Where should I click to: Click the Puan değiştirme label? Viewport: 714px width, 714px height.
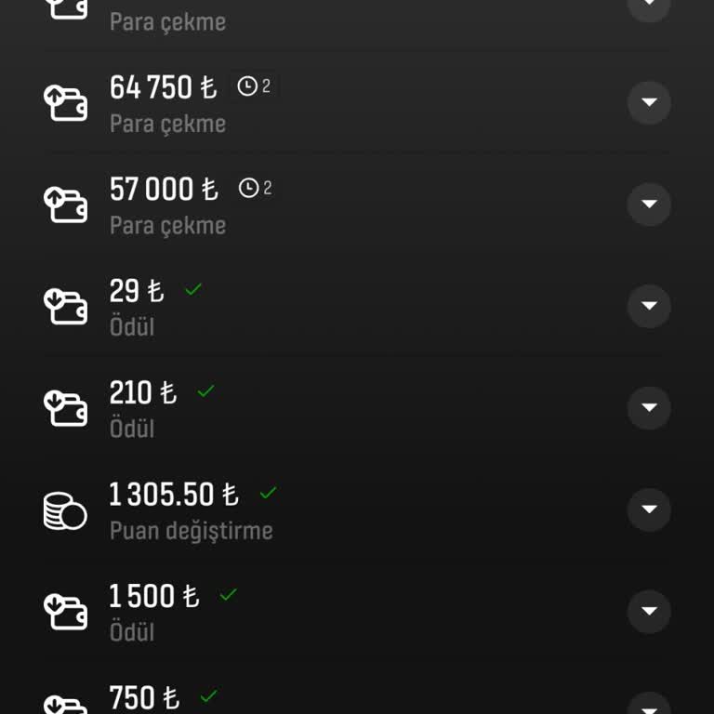pyautogui.click(x=192, y=531)
